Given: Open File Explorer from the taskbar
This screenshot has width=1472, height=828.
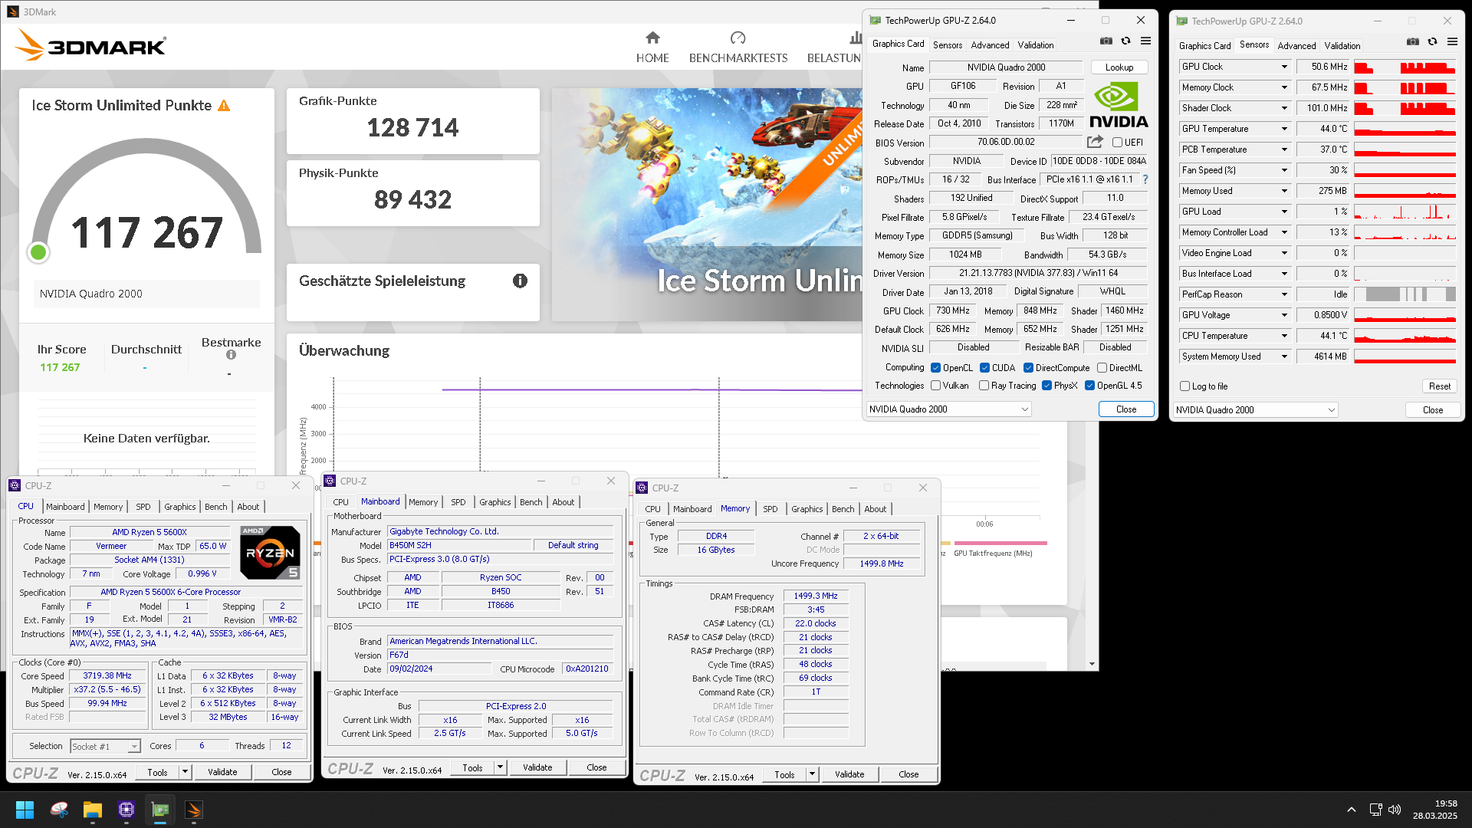Looking at the screenshot, I should point(93,810).
